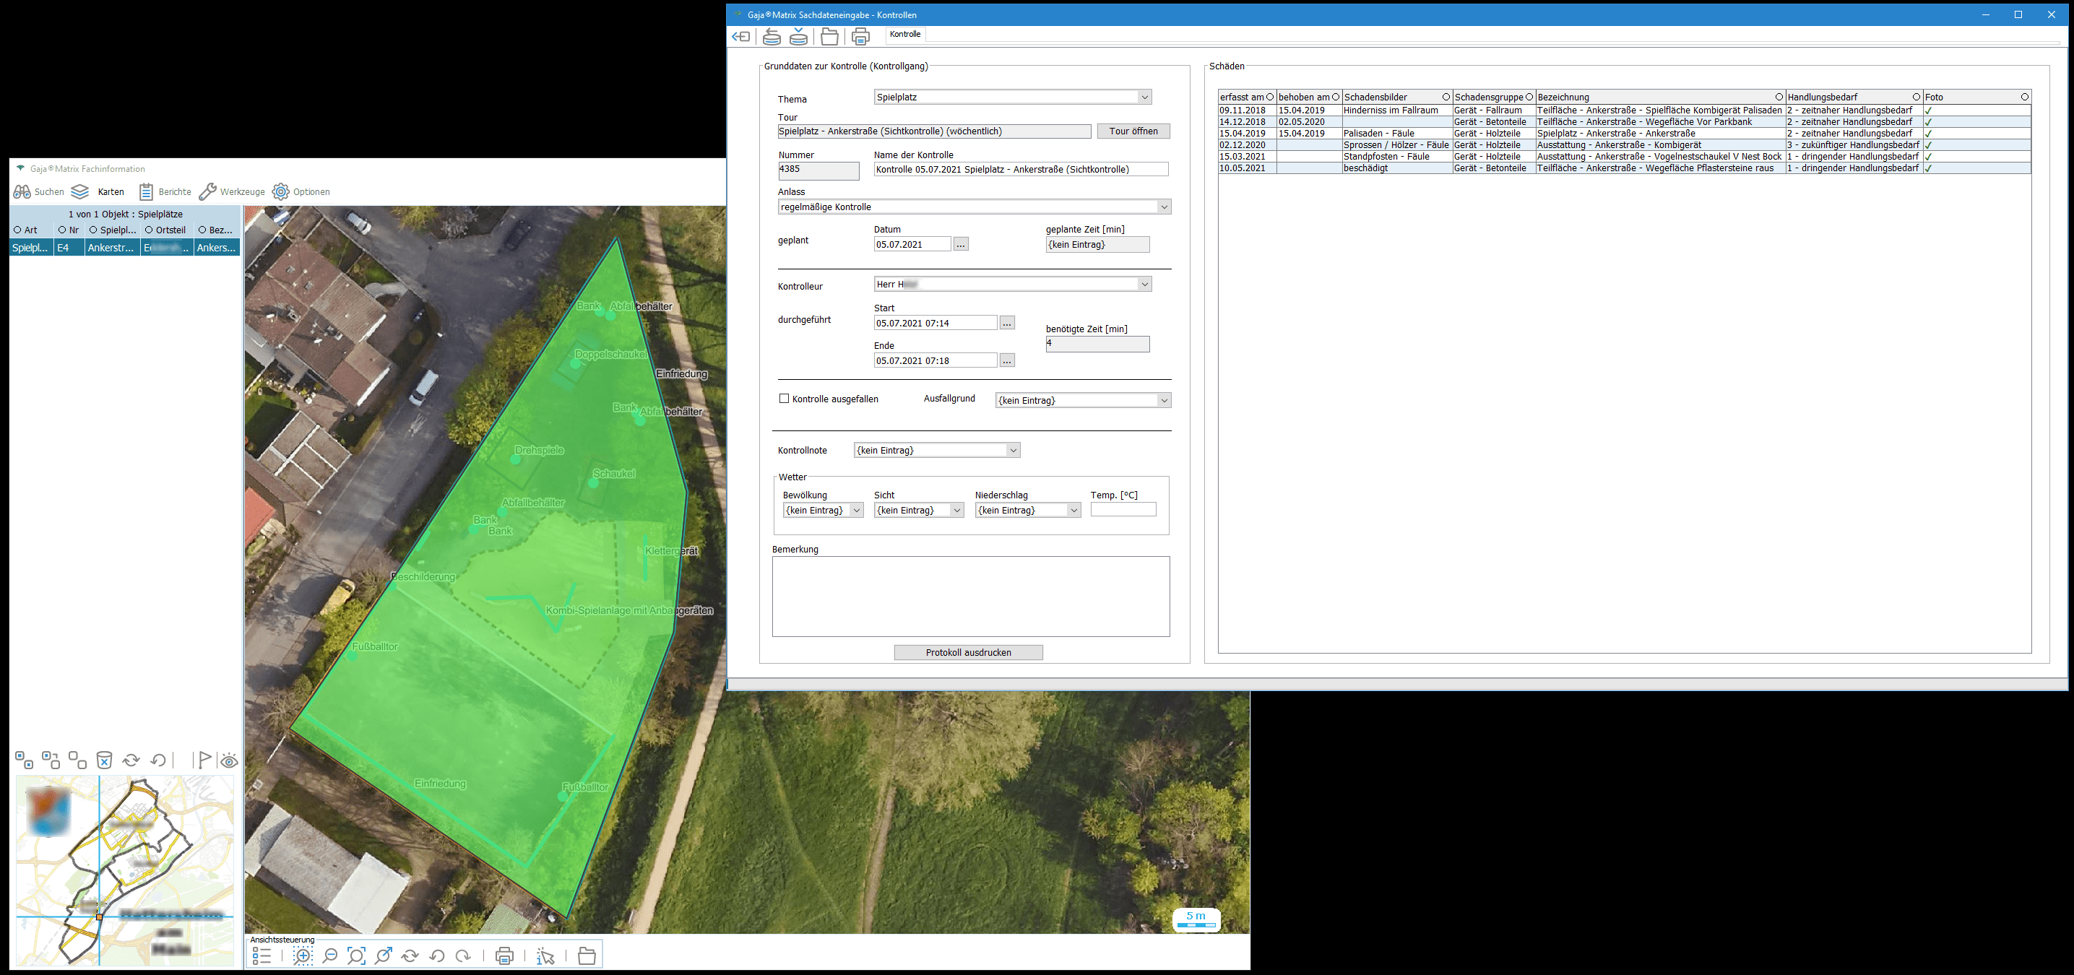Check the 'Kontrolle ausgefallen' checkbox
2074x975 pixels.
(785, 399)
